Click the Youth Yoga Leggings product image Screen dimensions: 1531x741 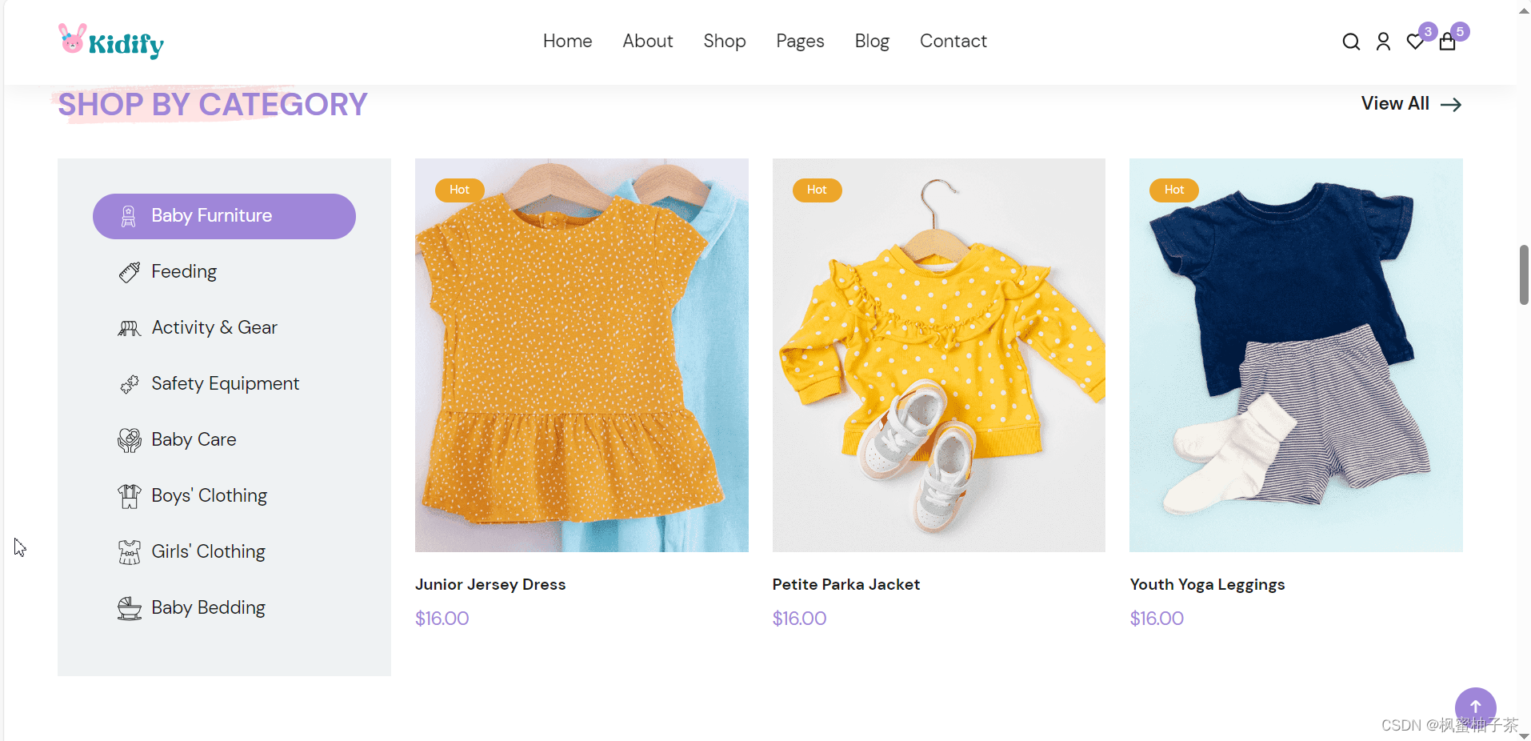tap(1296, 355)
